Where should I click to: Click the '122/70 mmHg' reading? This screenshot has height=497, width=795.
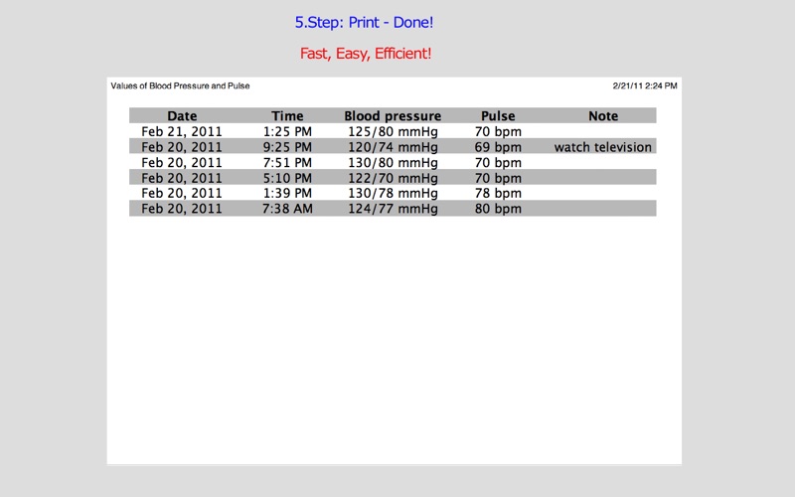coord(393,178)
